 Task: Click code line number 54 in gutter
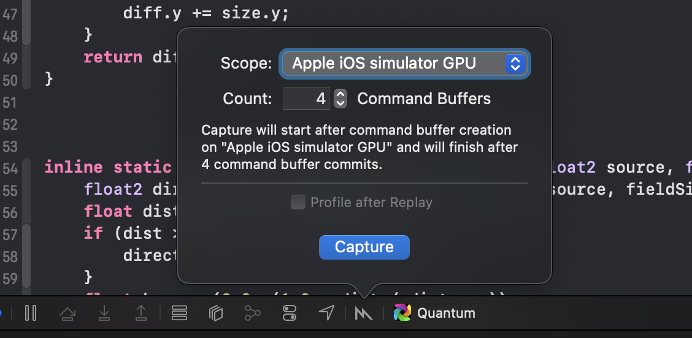coord(10,167)
